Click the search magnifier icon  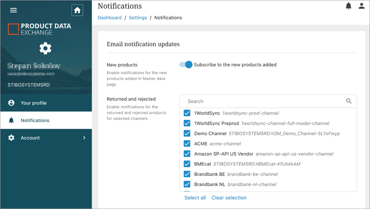coord(349,101)
